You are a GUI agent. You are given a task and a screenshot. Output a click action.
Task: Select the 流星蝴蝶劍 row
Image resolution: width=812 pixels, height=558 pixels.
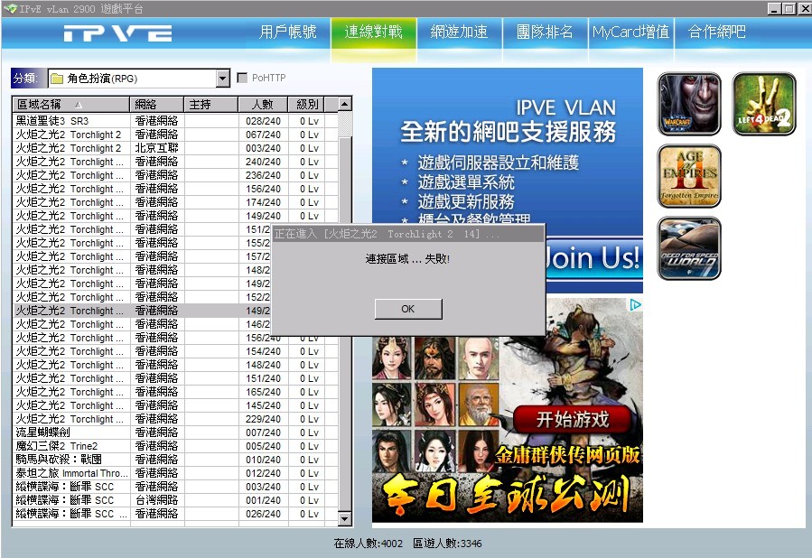point(175,432)
